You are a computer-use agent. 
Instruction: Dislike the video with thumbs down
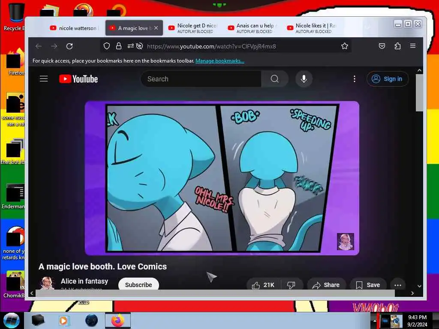click(x=292, y=284)
